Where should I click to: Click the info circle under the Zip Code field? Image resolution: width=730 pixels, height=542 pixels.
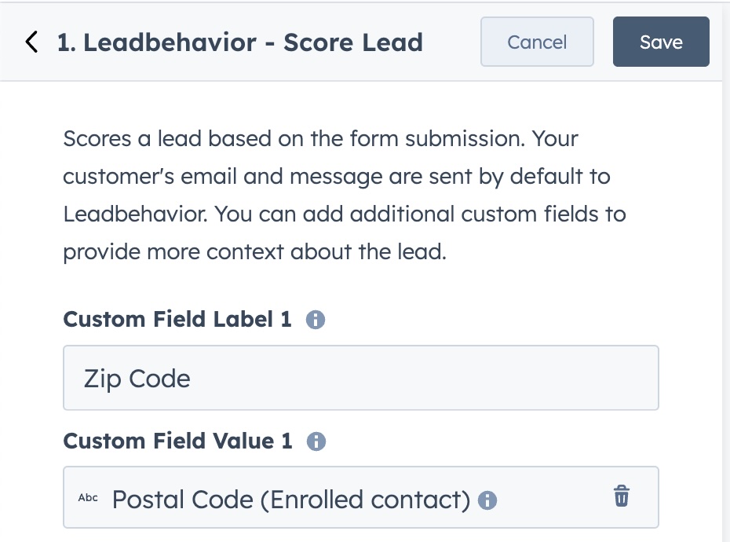[x=316, y=441]
